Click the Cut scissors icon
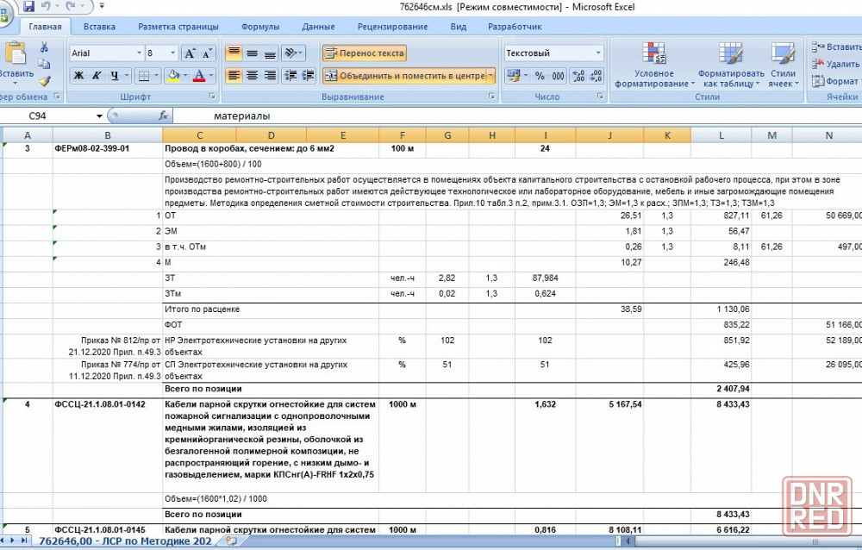Viewport: 862px width, 550px height. click(44, 47)
